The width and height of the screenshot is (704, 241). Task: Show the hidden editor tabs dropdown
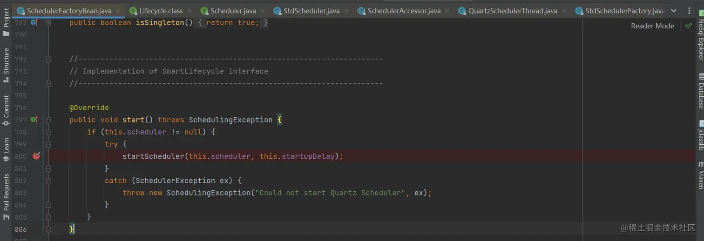674,11
